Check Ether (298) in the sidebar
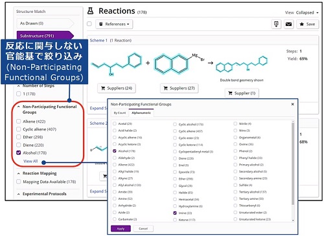Screen dimensions: 324x236 pyautogui.click(x=19, y=137)
